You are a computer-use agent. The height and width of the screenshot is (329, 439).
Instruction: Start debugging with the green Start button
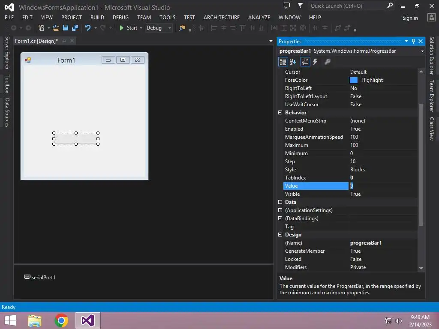pos(129,28)
